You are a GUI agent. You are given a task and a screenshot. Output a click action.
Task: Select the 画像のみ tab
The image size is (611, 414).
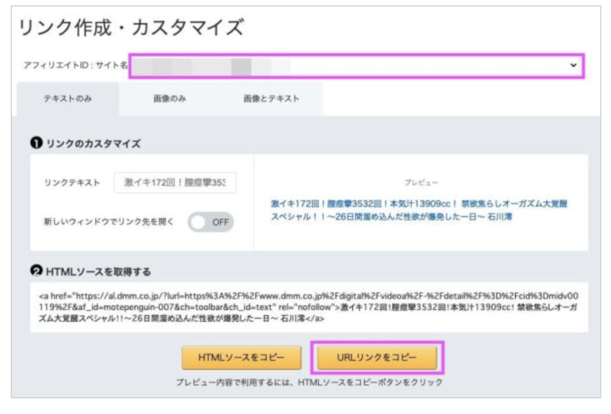tap(169, 99)
